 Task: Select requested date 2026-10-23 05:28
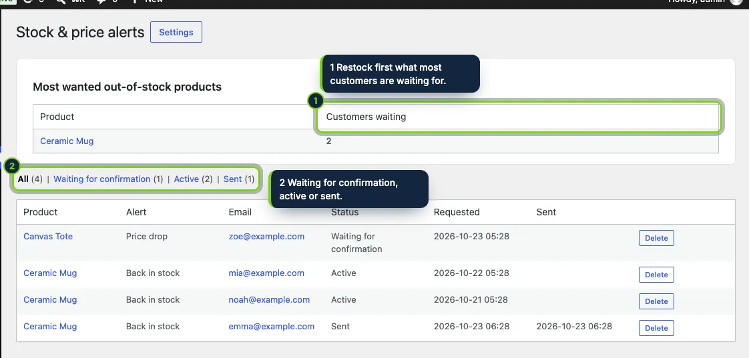(x=471, y=236)
